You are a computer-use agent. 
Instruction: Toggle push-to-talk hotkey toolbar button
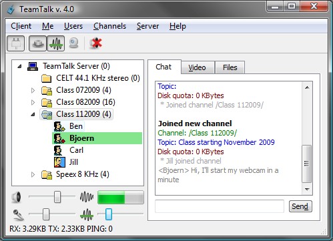coord(38,43)
